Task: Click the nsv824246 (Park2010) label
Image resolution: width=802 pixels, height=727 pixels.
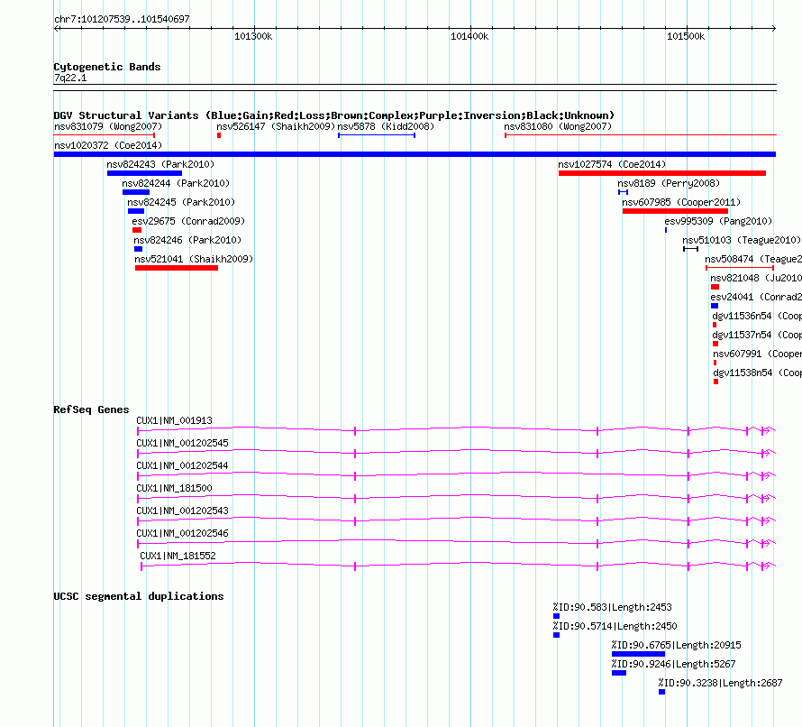Action: coord(187,240)
